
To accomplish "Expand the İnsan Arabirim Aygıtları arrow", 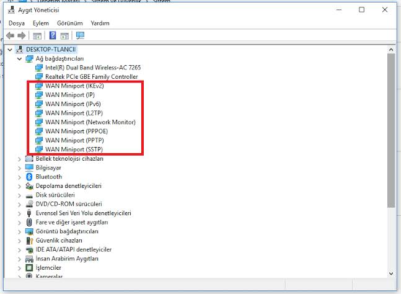I will [19, 259].
